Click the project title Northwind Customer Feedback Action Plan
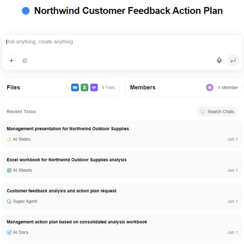The width and height of the screenshot is (244, 244). click(128, 11)
